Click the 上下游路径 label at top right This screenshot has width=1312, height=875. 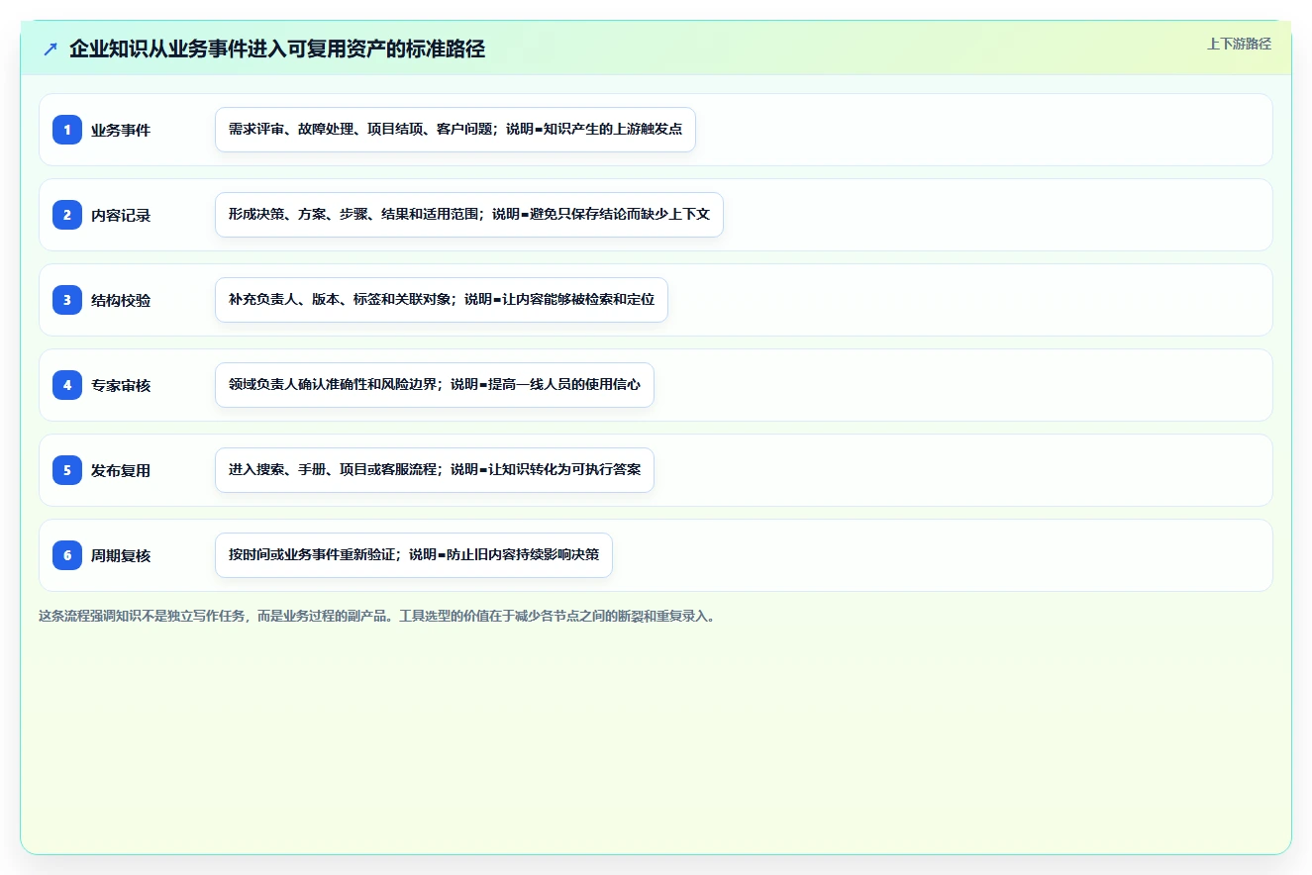click(1239, 44)
